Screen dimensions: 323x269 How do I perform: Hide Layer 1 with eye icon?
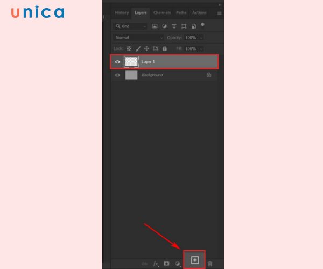point(117,62)
